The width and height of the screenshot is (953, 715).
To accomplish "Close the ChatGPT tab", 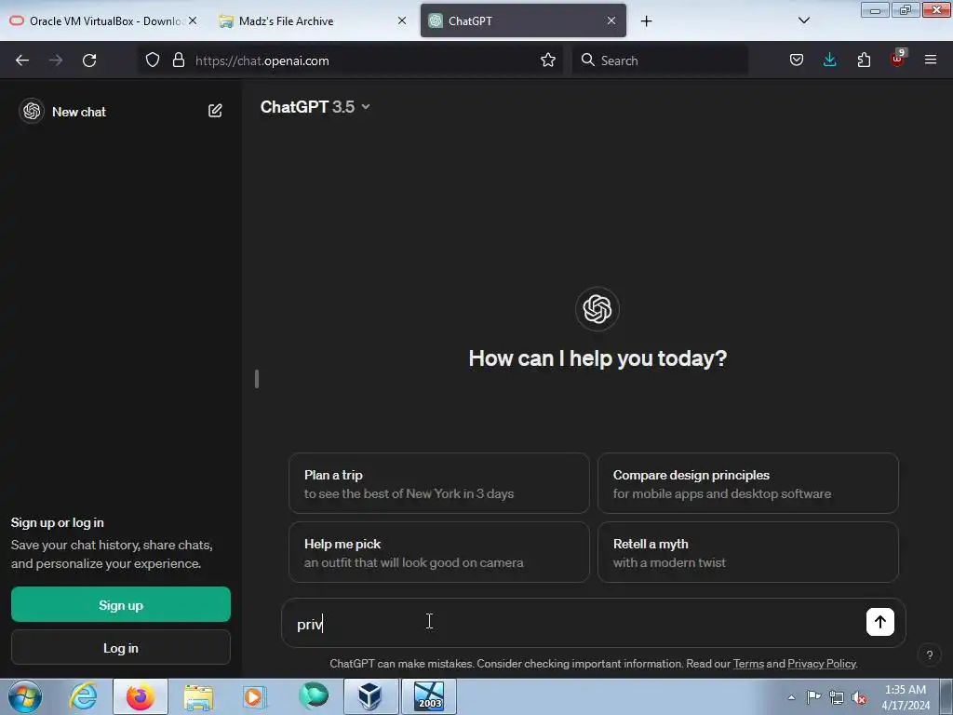I will (x=611, y=20).
